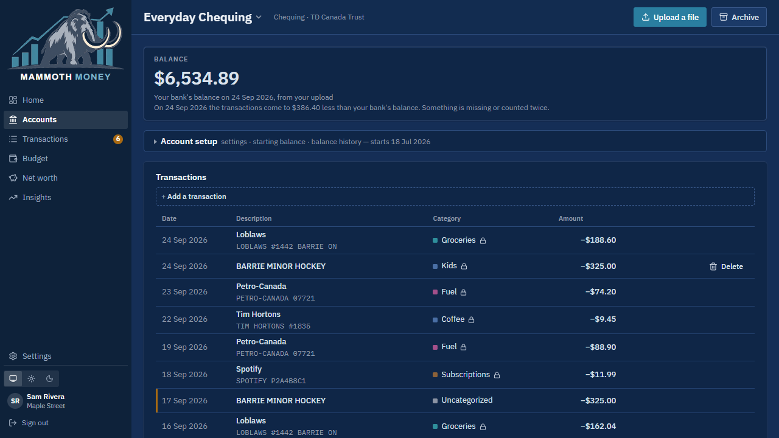This screenshot has width=779, height=438.
Task: Delete the 24 Sep BARRIE MINOR HOCKEY transaction
Action: pyautogui.click(x=726, y=266)
